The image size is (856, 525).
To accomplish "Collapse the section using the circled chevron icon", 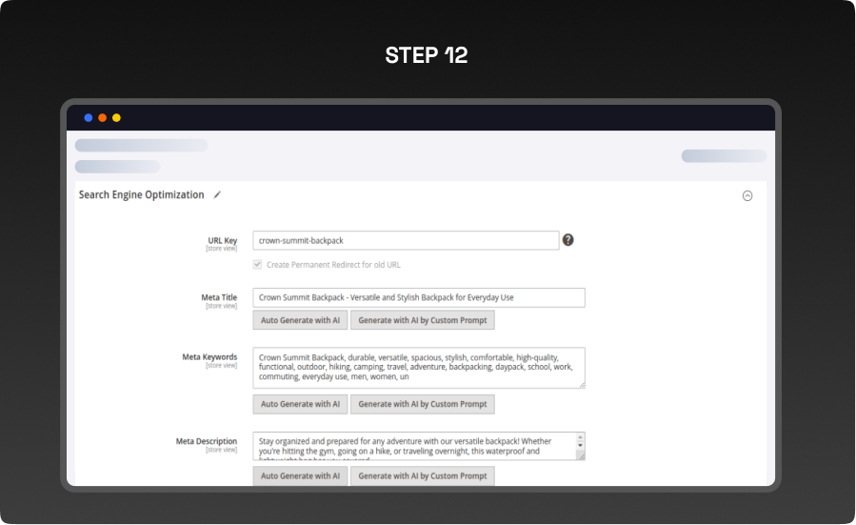I will point(747,195).
